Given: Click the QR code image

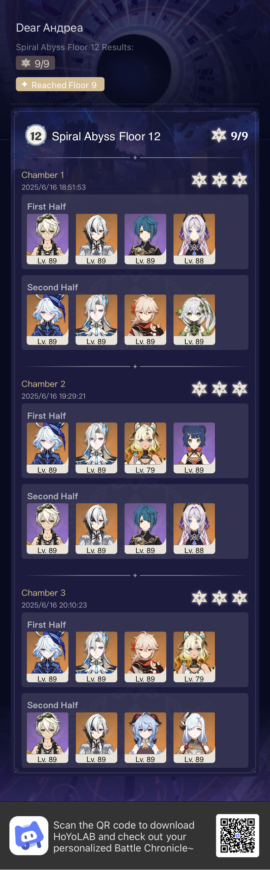Looking at the screenshot, I should (x=237, y=836).
